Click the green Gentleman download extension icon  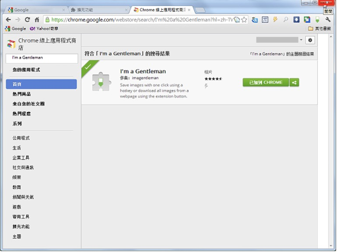[317, 20]
